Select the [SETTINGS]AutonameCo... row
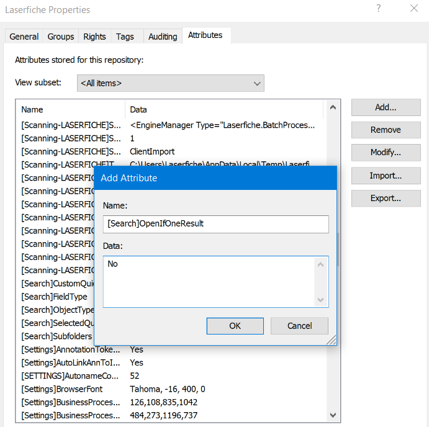Image resolution: width=429 pixels, height=427 pixels. click(171, 376)
